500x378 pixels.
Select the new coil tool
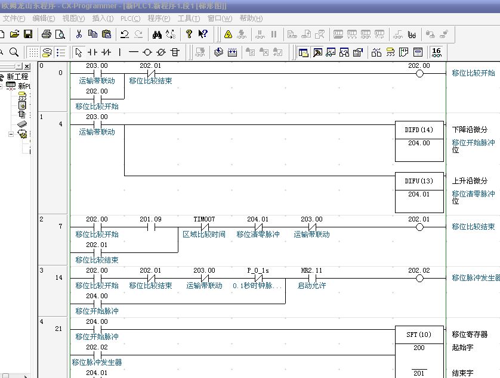click(147, 52)
